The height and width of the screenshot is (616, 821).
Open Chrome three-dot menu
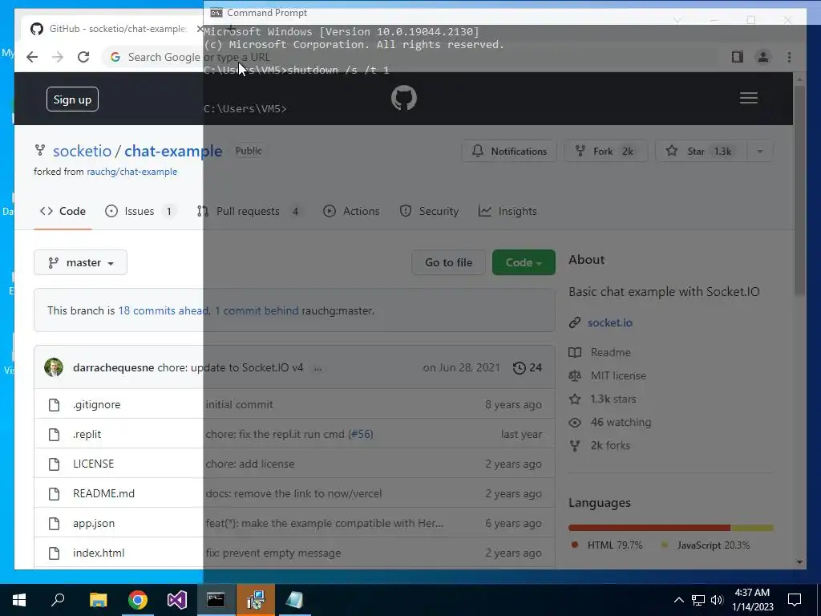(x=789, y=57)
